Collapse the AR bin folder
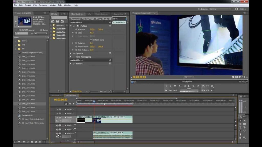 pyautogui.click(x=15, y=49)
